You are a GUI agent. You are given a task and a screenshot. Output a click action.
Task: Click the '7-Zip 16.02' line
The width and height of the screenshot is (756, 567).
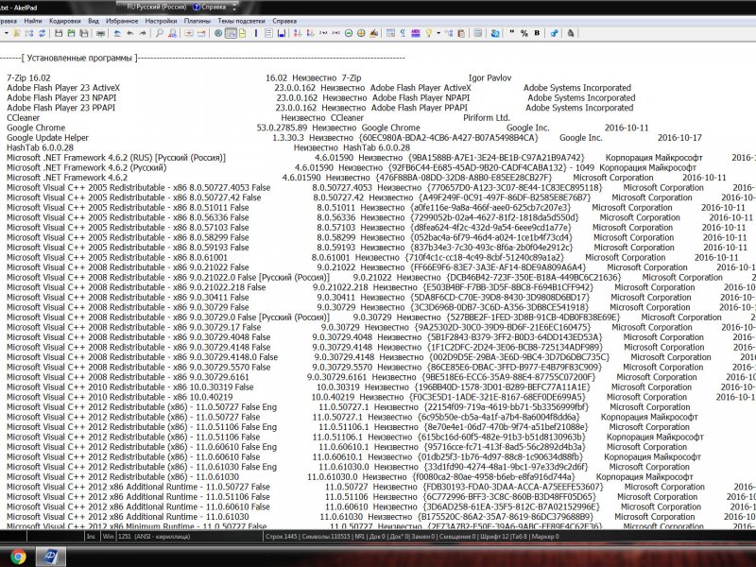[x=28, y=77]
